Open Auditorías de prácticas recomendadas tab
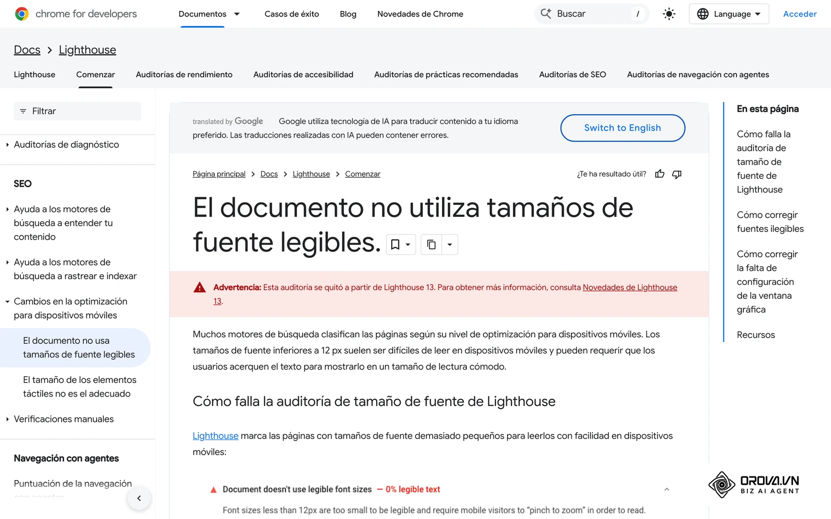The image size is (831, 519). tap(446, 75)
